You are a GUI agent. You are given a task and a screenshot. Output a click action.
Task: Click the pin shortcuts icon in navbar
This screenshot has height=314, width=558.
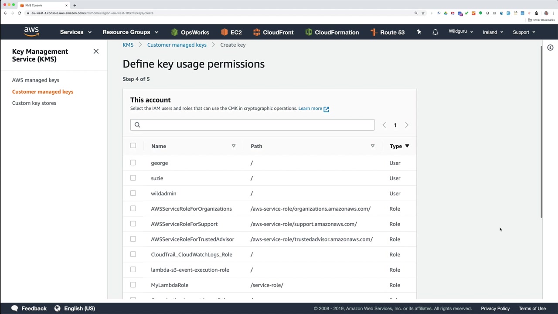click(x=419, y=32)
